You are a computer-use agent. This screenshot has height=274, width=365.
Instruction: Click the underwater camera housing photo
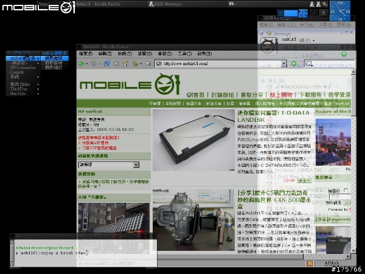tap(193, 220)
